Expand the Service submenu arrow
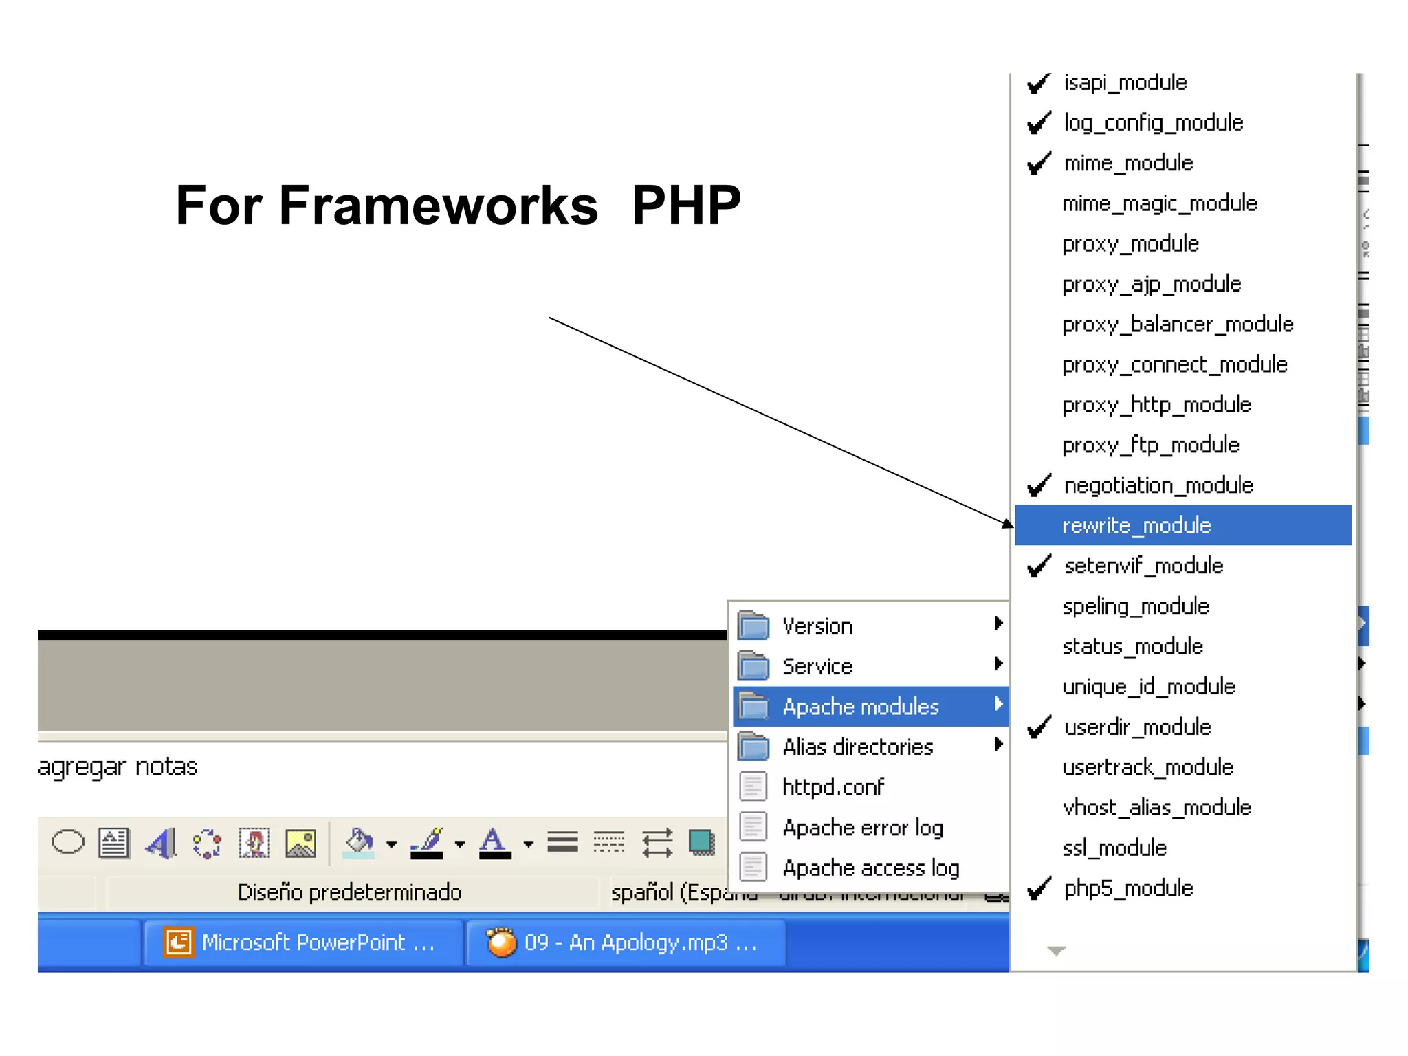The width and height of the screenshot is (1408, 1056). click(998, 663)
